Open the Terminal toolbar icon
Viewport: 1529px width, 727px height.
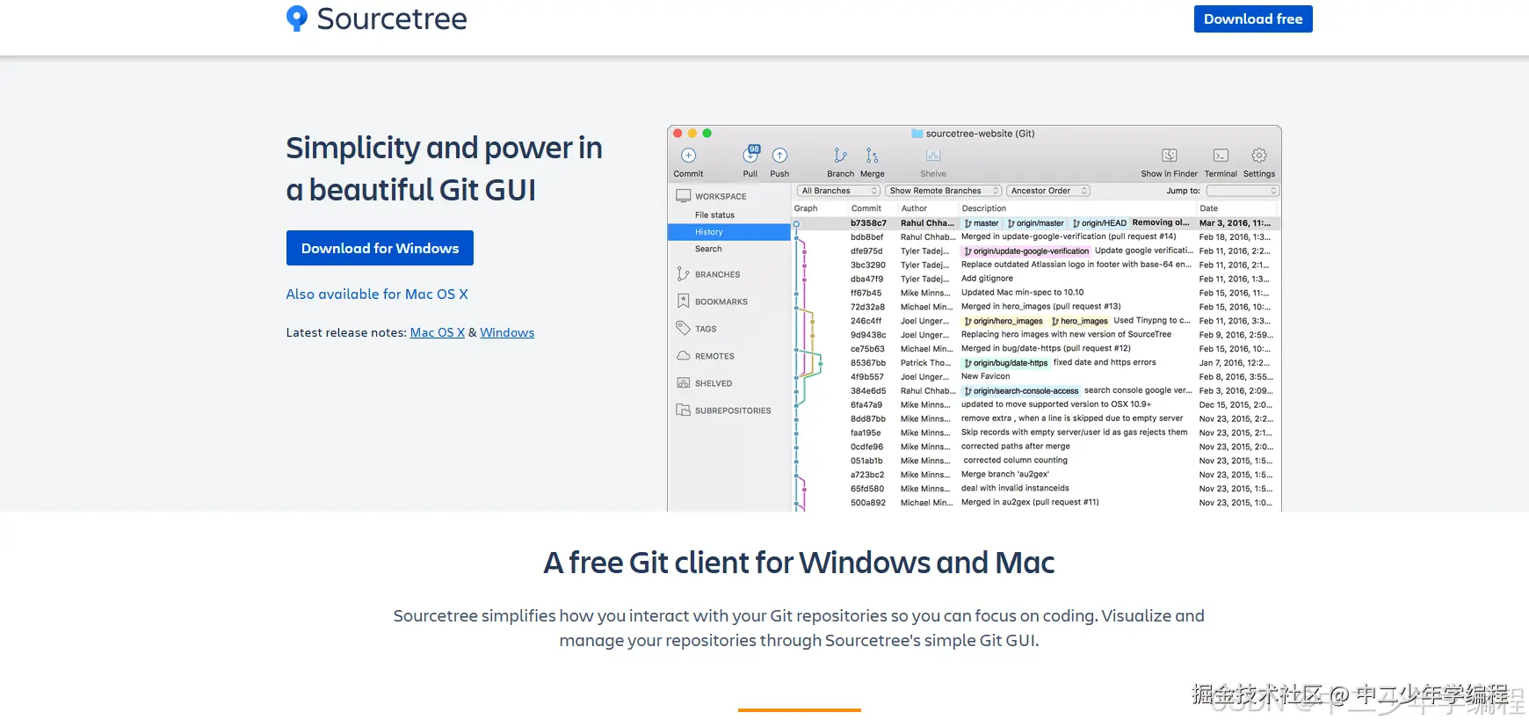1221,156
